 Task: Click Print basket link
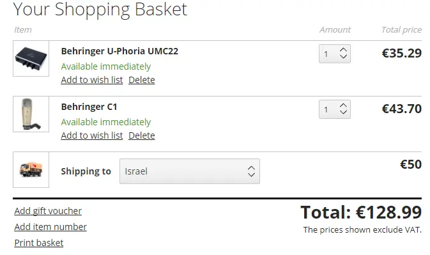coord(39,243)
